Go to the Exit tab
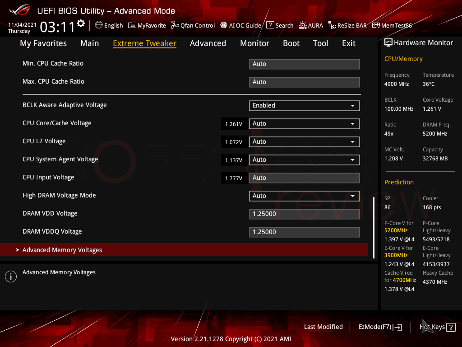The image size is (462, 347). pos(349,43)
